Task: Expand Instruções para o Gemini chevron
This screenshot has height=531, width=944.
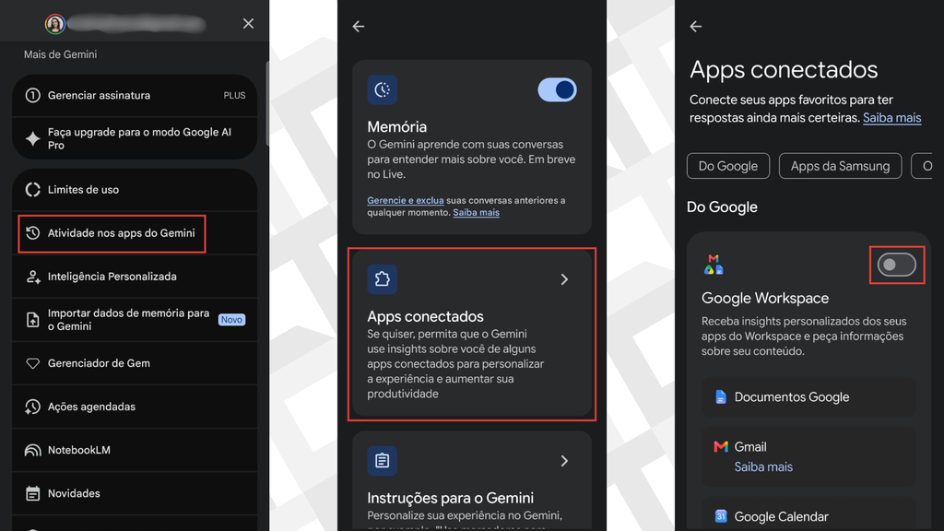Action: [564, 461]
